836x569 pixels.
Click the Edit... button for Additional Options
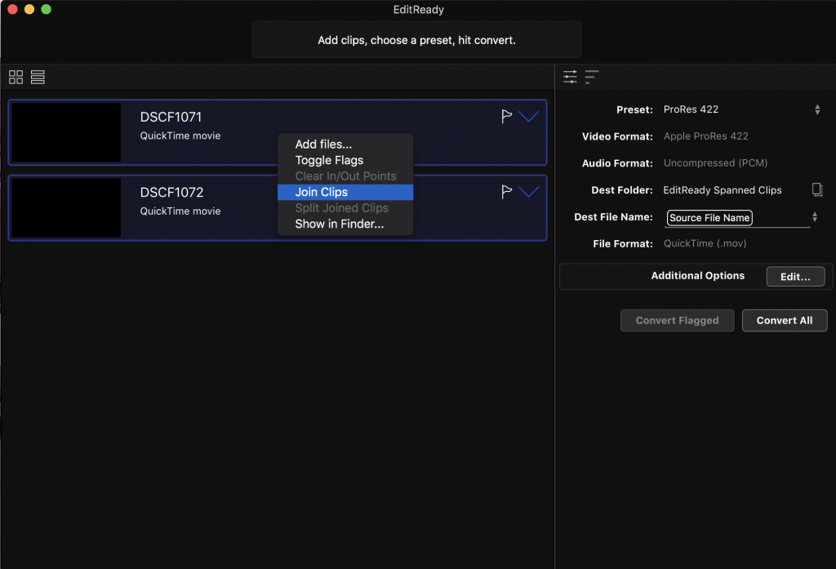(795, 277)
